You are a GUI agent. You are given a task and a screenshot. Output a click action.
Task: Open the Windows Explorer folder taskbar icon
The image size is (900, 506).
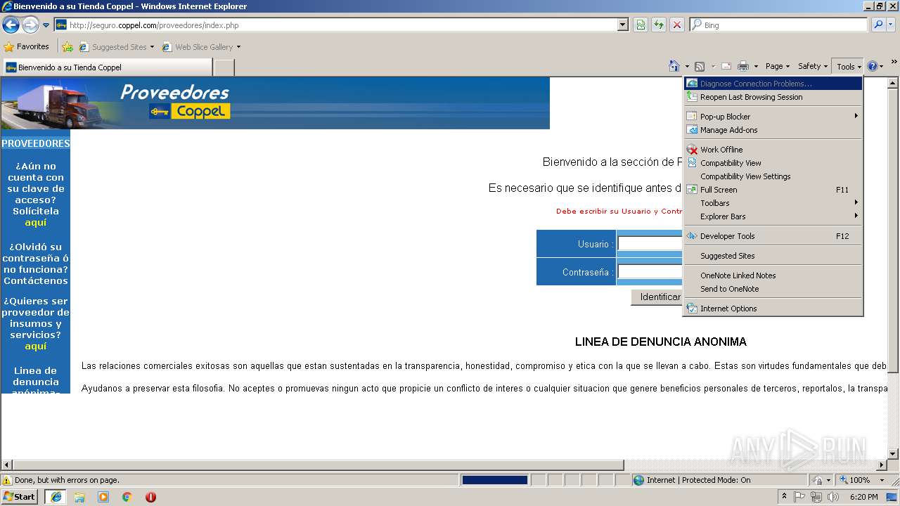tap(79, 497)
